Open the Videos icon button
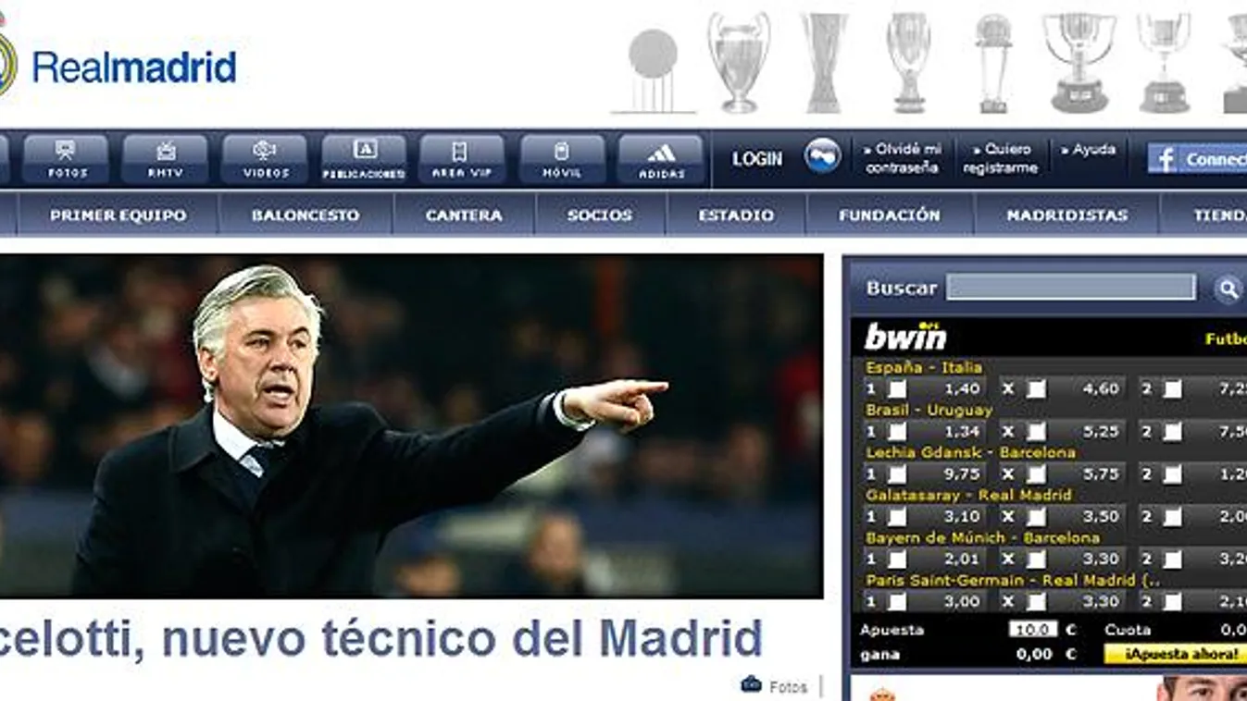This screenshot has width=1247, height=701. point(265,159)
